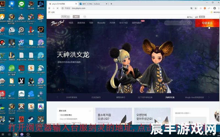
Task: Open the Dota 2 desktop shortcut
Action: (21, 69)
